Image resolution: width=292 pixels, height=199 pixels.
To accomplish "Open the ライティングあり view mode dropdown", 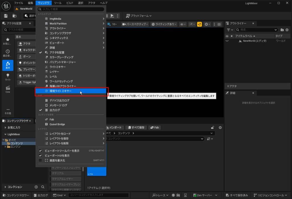I will coord(164,24).
